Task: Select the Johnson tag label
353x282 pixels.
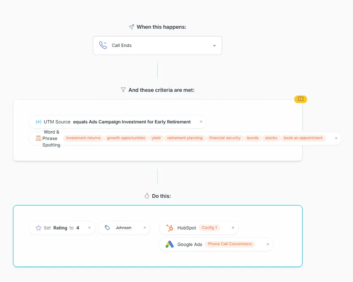Action: 124,228
